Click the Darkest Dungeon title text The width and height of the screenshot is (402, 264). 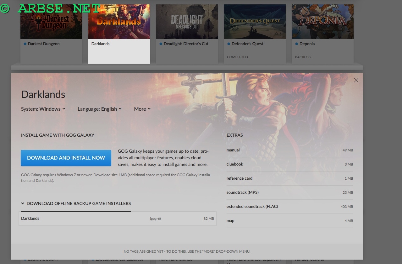tap(44, 44)
